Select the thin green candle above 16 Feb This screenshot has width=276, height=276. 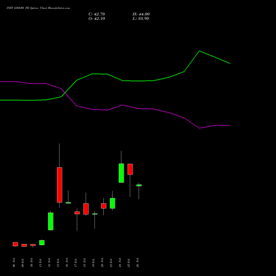point(68,203)
